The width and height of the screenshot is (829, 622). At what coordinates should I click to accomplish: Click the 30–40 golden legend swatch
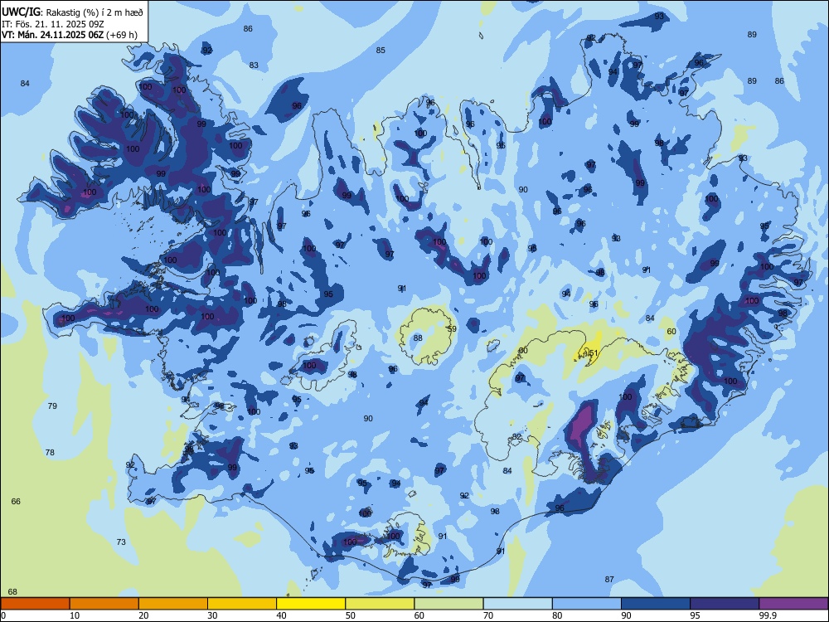[x=242, y=604]
